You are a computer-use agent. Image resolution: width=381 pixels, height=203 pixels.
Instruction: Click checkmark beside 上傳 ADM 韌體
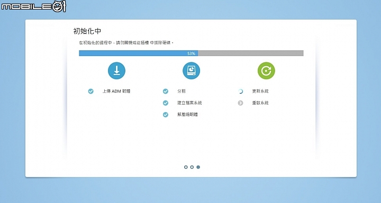pyautogui.click(x=90, y=91)
